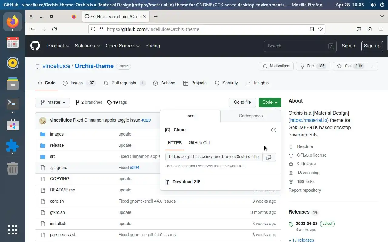This screenshot has width=388, height=242.
Task: Click the Sign up button
Action: point(372,46)
